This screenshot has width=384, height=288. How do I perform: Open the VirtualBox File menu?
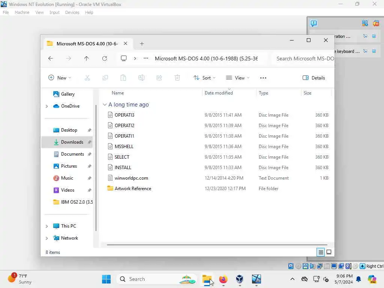pos(6,12)
